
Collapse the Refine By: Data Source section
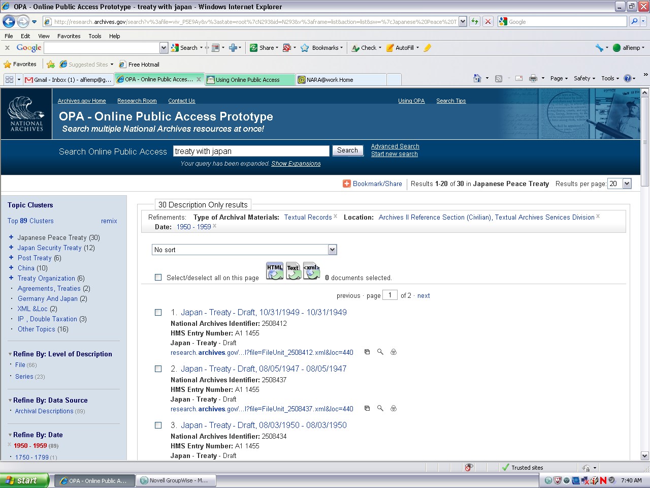pos(10,401)
